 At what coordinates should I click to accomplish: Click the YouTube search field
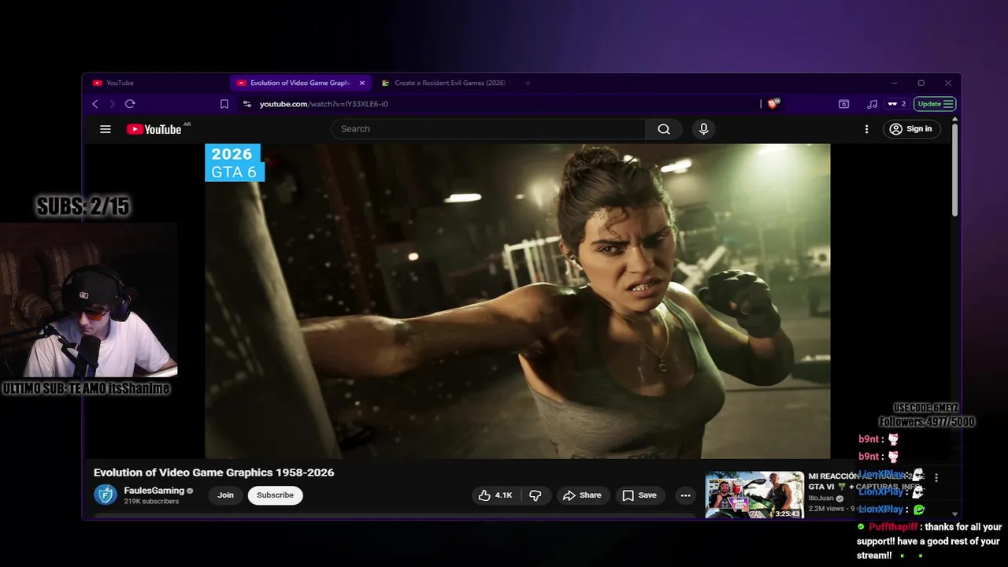point(488,129)
